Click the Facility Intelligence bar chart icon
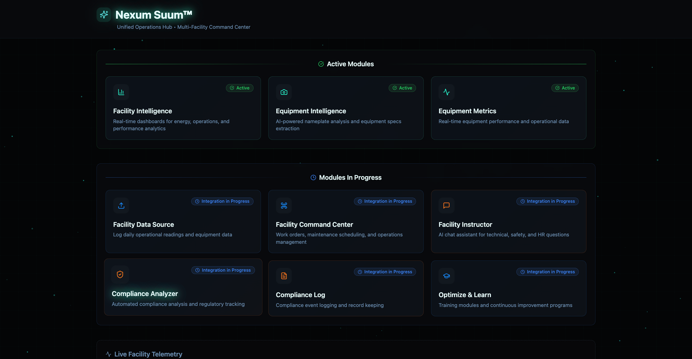 pyautogui.click(x=121, y=92)
